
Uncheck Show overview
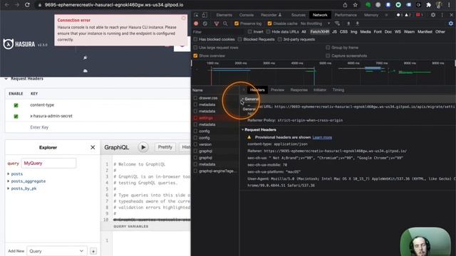[x=195, y=55]
